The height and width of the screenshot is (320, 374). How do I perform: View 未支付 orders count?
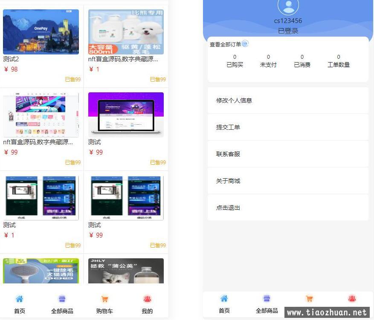(x=268, y=61)
